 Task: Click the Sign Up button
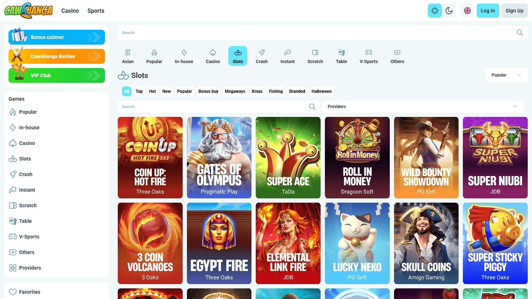514,10
